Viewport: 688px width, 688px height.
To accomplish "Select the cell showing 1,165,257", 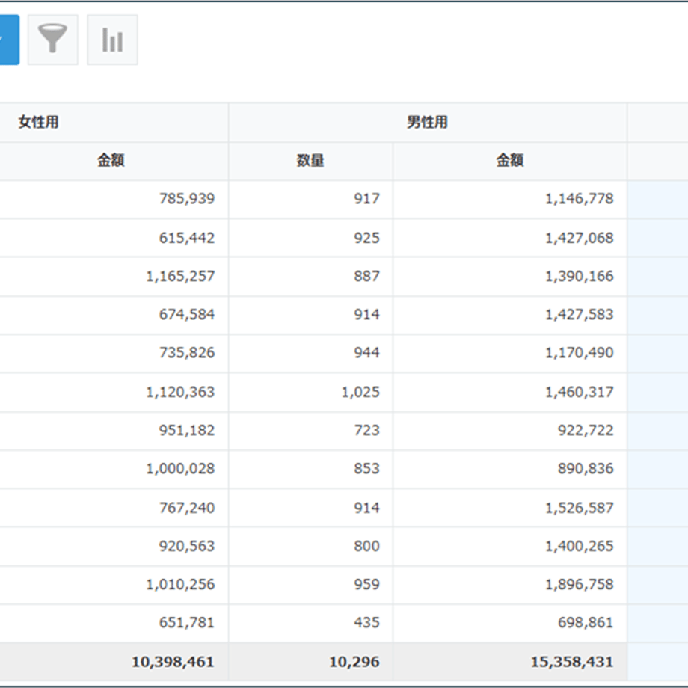I will (114, 277).
